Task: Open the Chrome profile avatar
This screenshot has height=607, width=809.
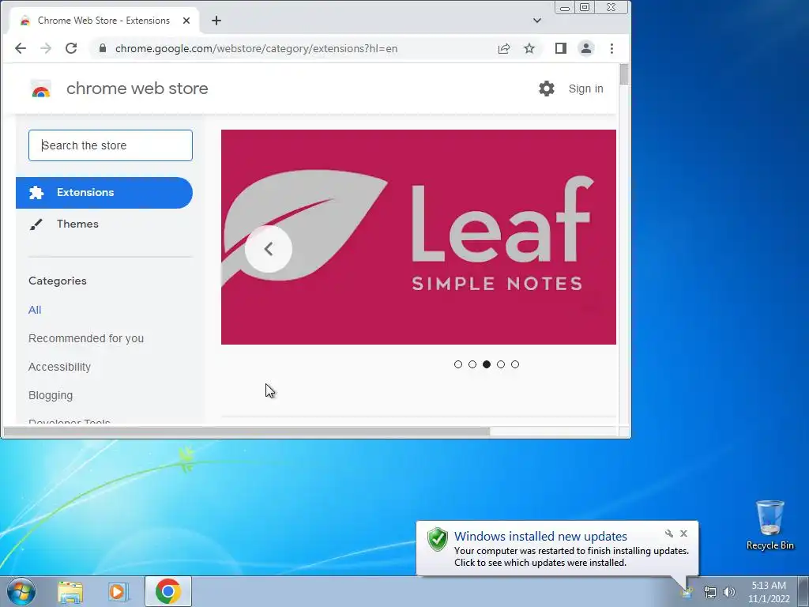Action: pyautogui.click(x=586, y=48)
